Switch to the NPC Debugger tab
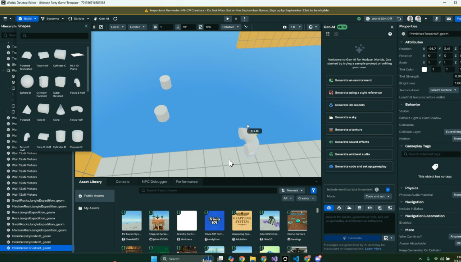This screenshot has height=262, width=461. (154, 182)
